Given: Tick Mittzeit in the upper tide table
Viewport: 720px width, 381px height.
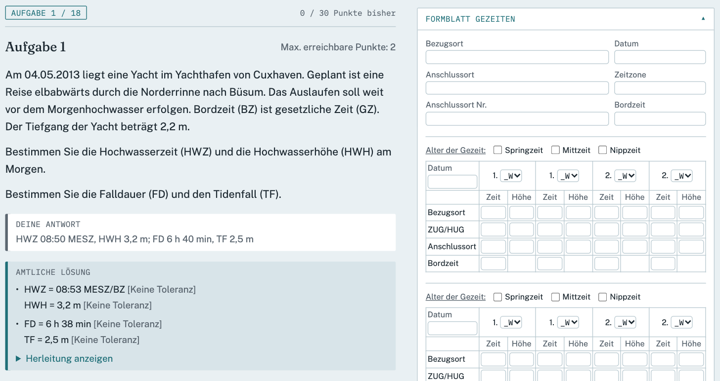Looking at the screenshot, I should 555,150.
